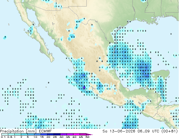Select the 35–40 mm legend swatch
This screenshot has height=138, width=179.
click(70, 134)
